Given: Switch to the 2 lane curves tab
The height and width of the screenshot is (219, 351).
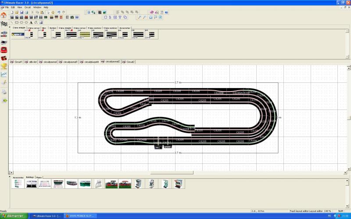Looking at the screenshot, I should click(x=34, y=28).
